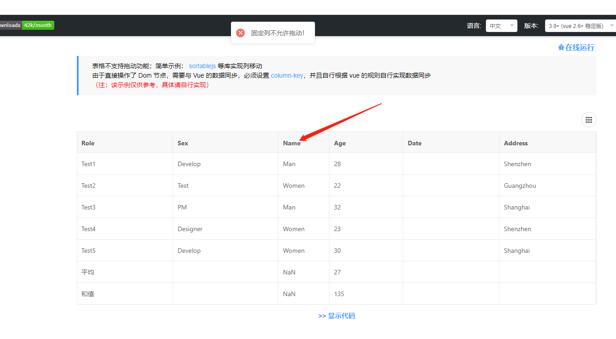Open the column-key link

287,75
